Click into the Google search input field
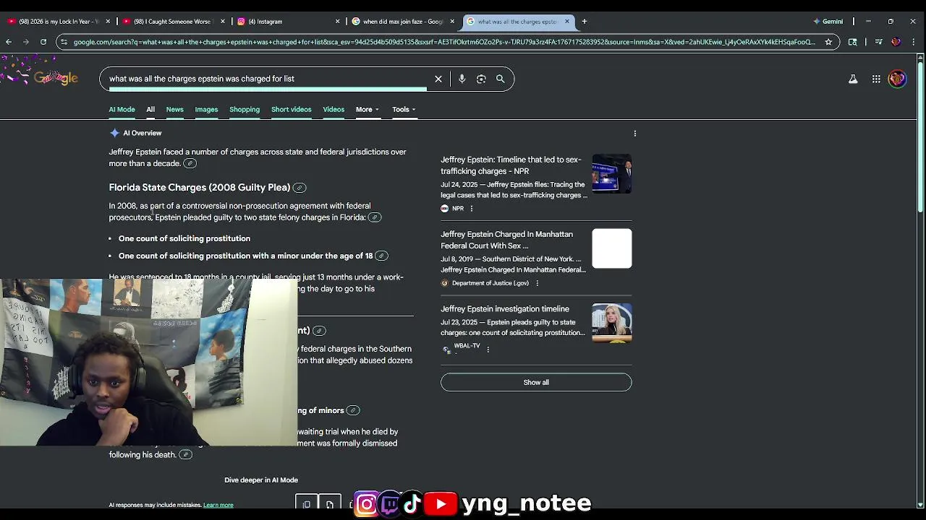Image resolution: width=926 pixels, height=520 pixels. coord(268,79)
